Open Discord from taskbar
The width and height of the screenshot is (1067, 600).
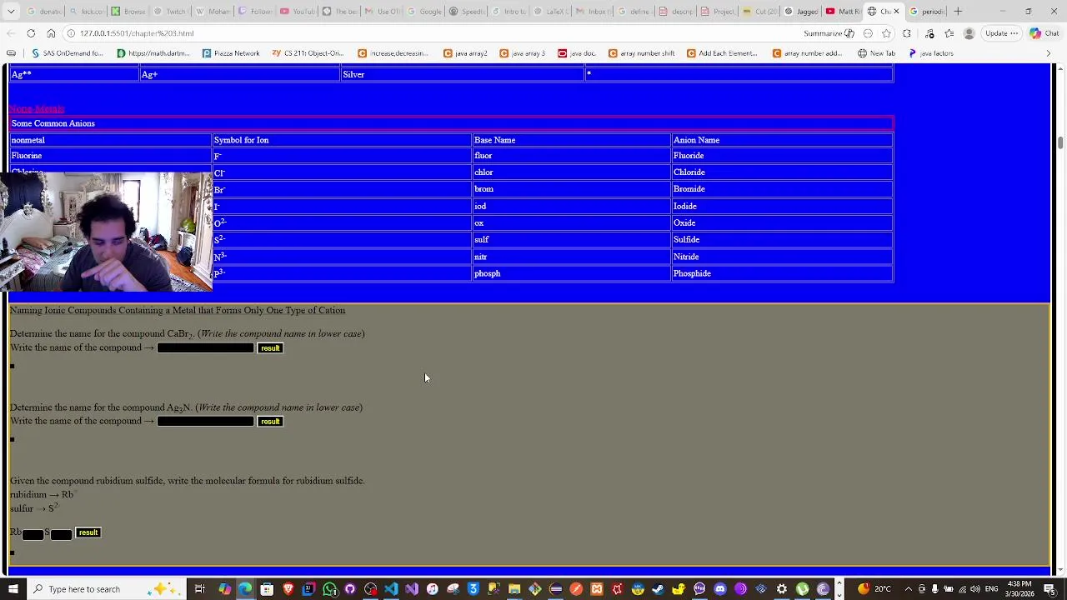tap(719, 589)
